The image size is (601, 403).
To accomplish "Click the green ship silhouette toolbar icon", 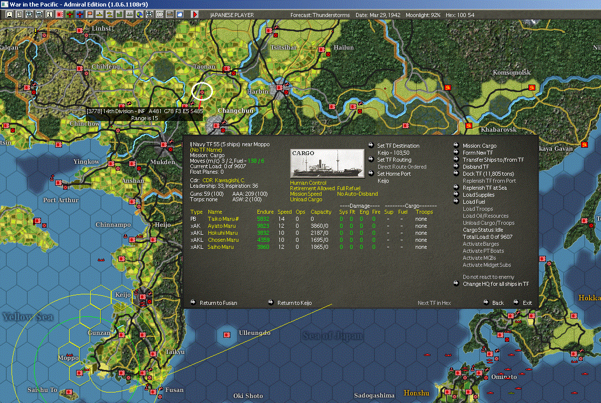I will point(129,15).
